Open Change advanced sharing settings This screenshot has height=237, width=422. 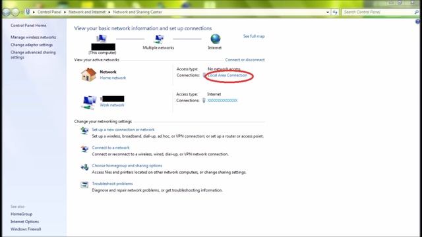[x=33, y=55]
